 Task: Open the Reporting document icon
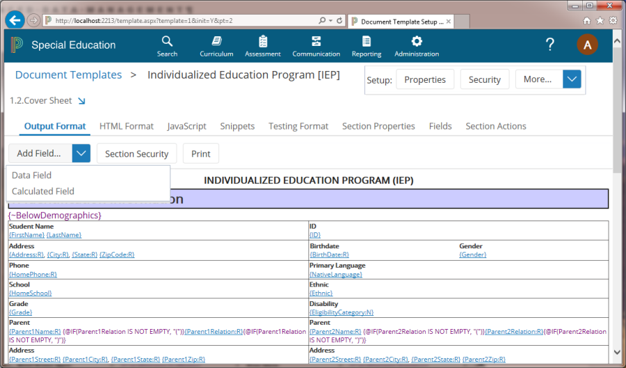(x=367, y=42)
